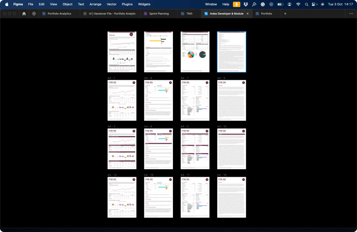Click the Control Center icon
This screenshot has height=232, width=357.
click(315, 4)
